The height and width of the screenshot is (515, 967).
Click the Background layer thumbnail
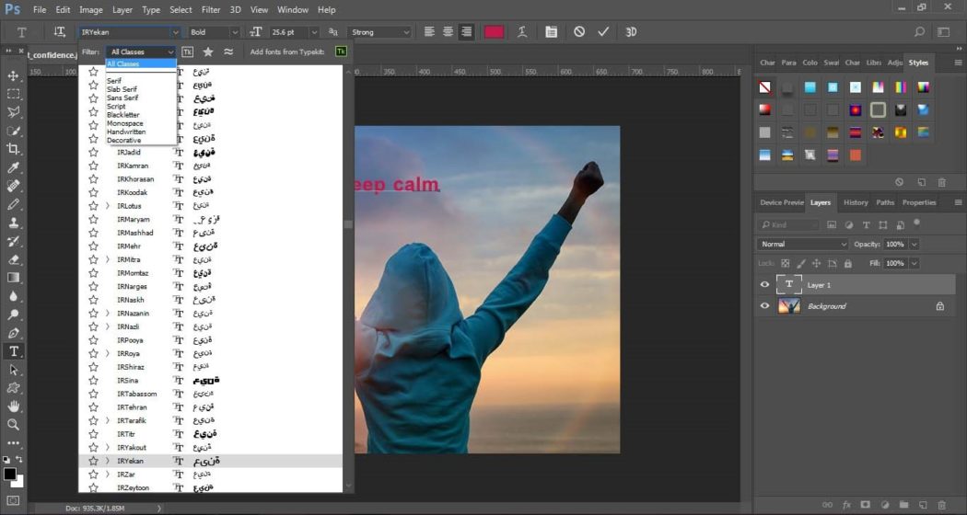(788, 305)
